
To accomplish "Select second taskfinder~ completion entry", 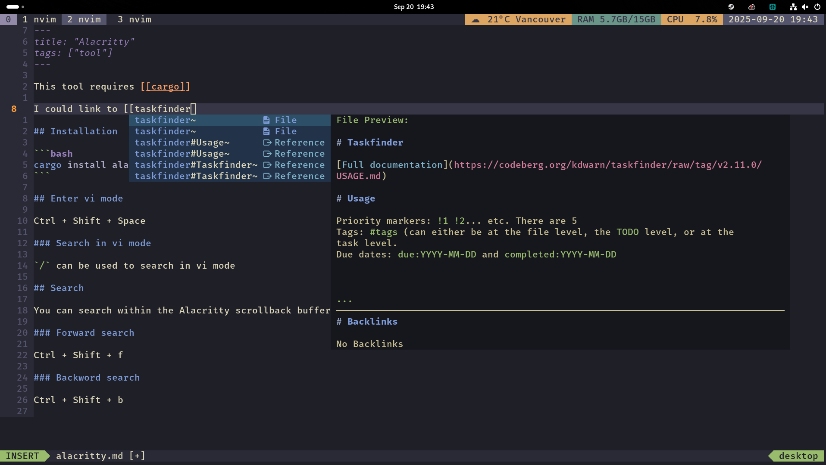I will (230, 131).
